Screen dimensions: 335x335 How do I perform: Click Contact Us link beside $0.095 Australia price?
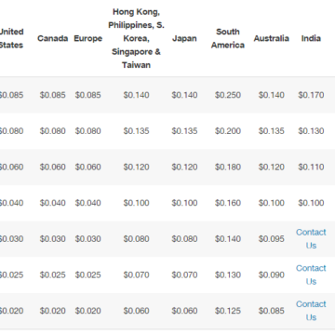[x=311, y=239]
